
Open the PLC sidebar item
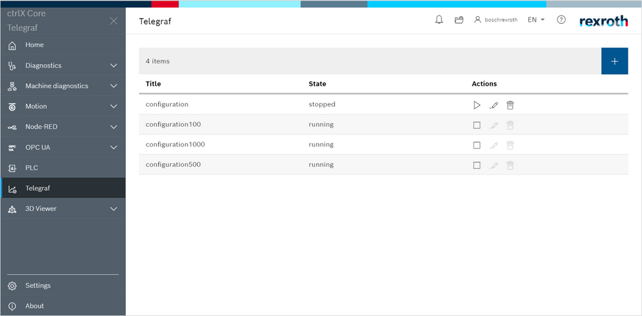pyautogui.click(x=63, y=168)
